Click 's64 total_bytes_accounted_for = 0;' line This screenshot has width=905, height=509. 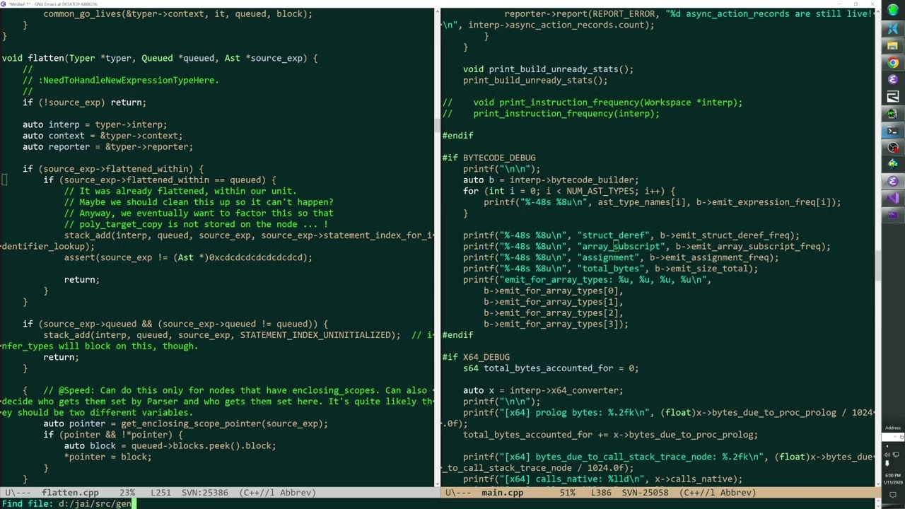(551, 368)
